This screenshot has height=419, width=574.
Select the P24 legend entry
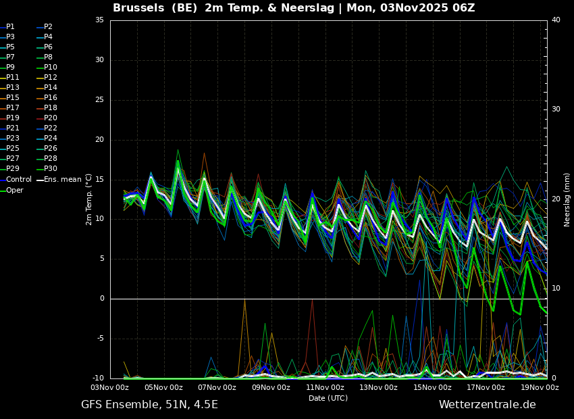click(50, 139)
